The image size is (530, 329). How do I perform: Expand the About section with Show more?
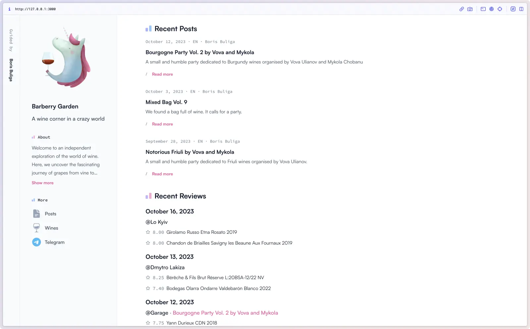click(x=42, y=183)
